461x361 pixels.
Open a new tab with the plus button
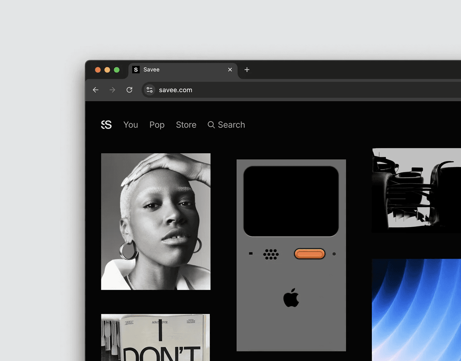click(247, 70)
